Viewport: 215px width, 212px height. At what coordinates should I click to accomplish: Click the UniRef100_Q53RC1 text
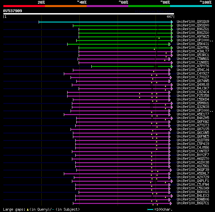tap(193, 55)
